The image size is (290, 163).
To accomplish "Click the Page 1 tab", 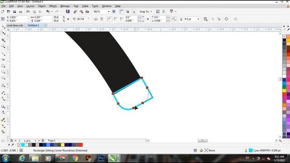I will click(52, 141).
